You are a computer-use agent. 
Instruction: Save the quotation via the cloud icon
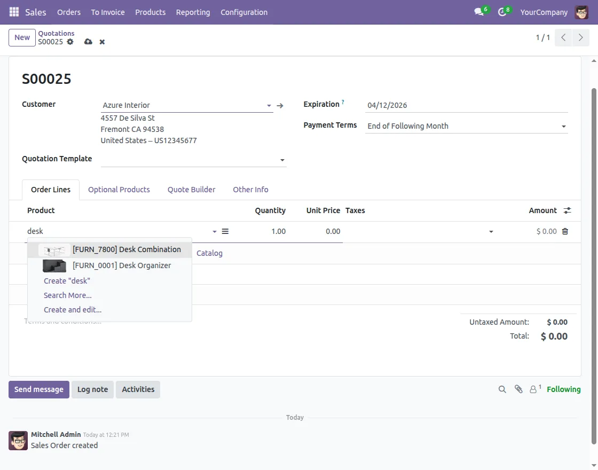(x=88, y=42)
